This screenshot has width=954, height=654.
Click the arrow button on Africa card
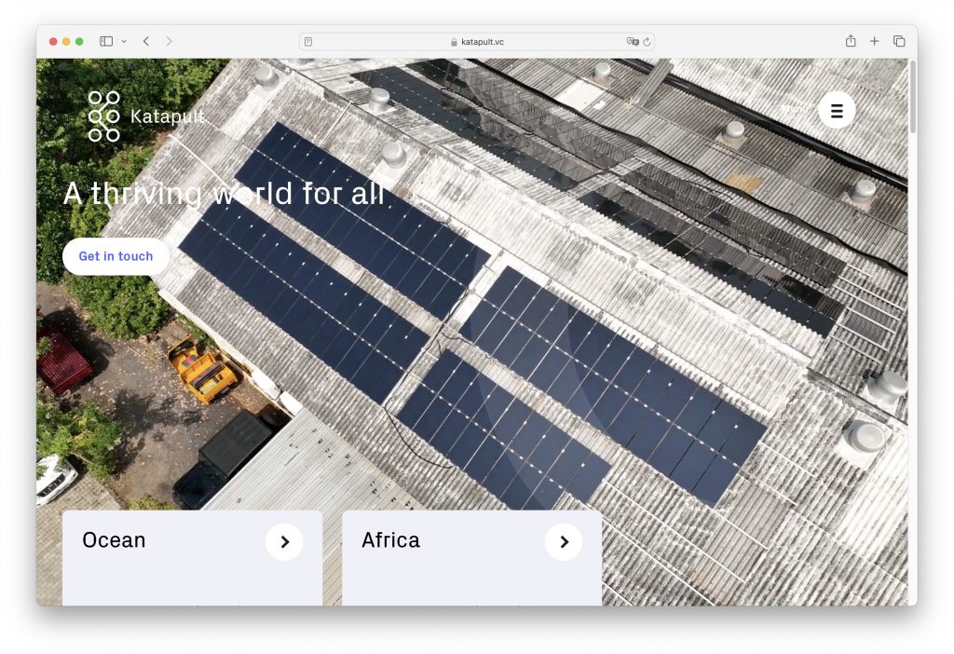[x=564, y=542]
